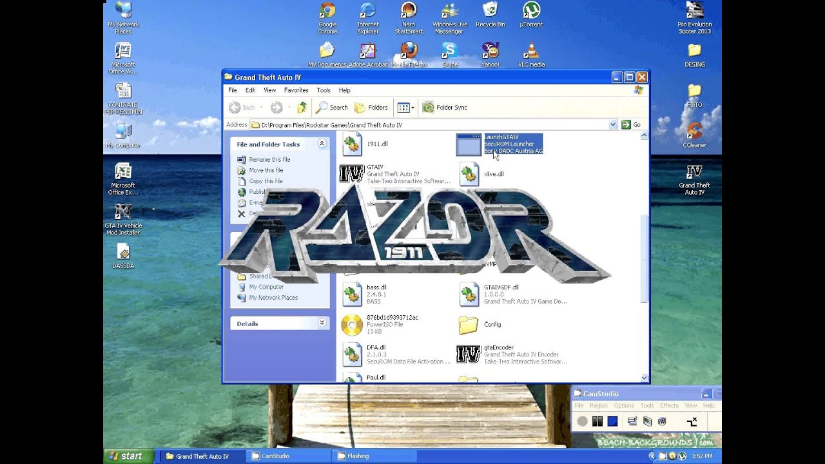This screenshot has height=464, width=825.
Task: Select the My Computer desktop icon
Action: pos(123,135)
